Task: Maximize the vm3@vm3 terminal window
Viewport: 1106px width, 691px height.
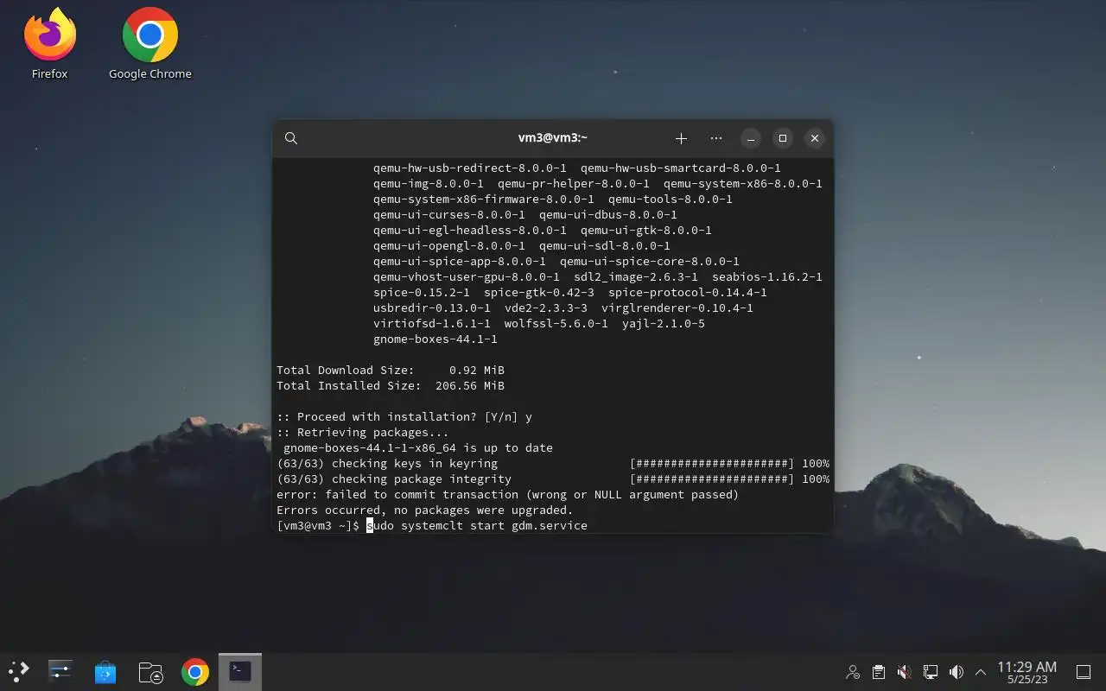Action: click(x=783, y=138)
